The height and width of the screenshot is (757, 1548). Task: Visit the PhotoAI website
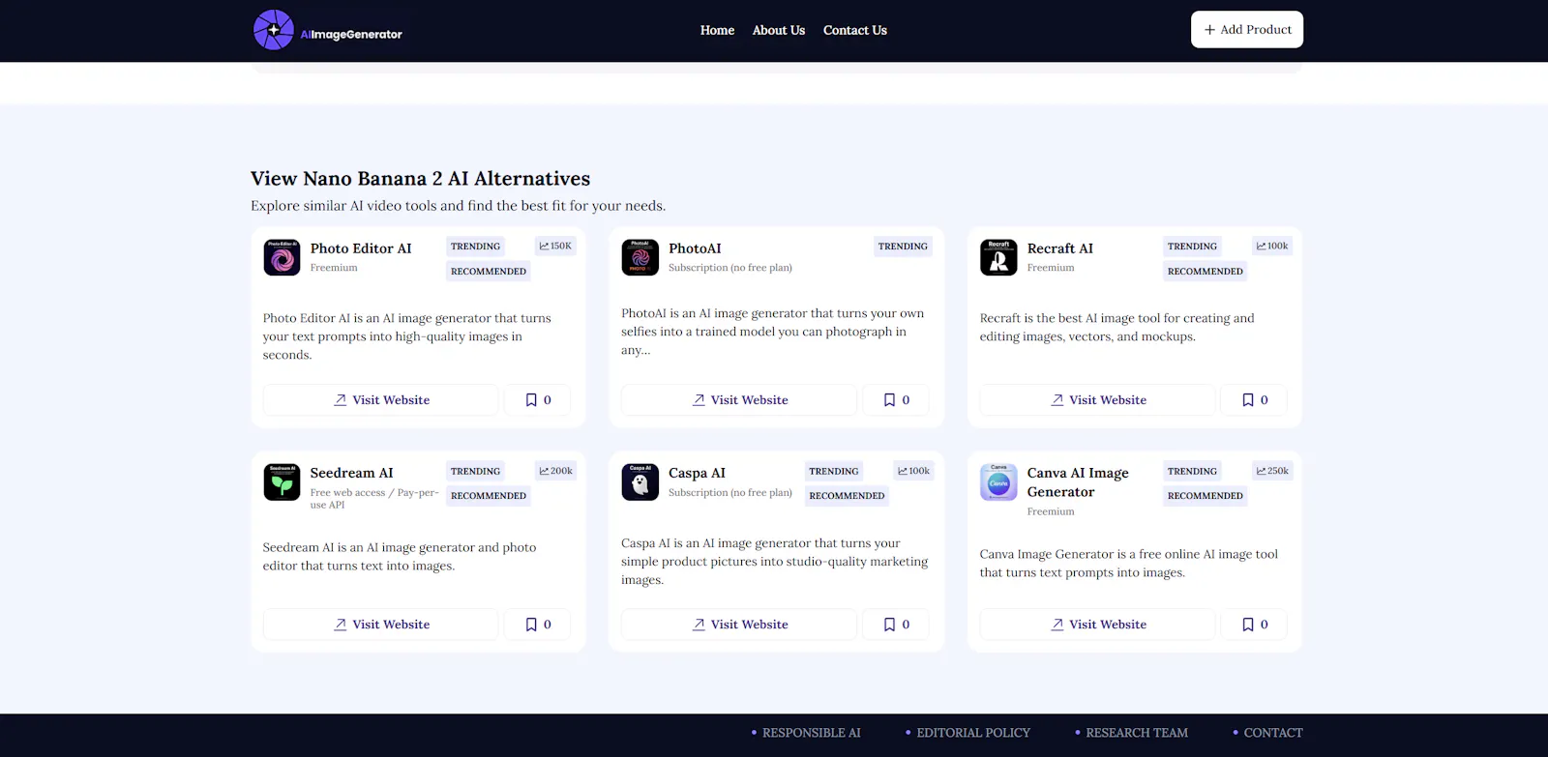[x=739, y=400]
